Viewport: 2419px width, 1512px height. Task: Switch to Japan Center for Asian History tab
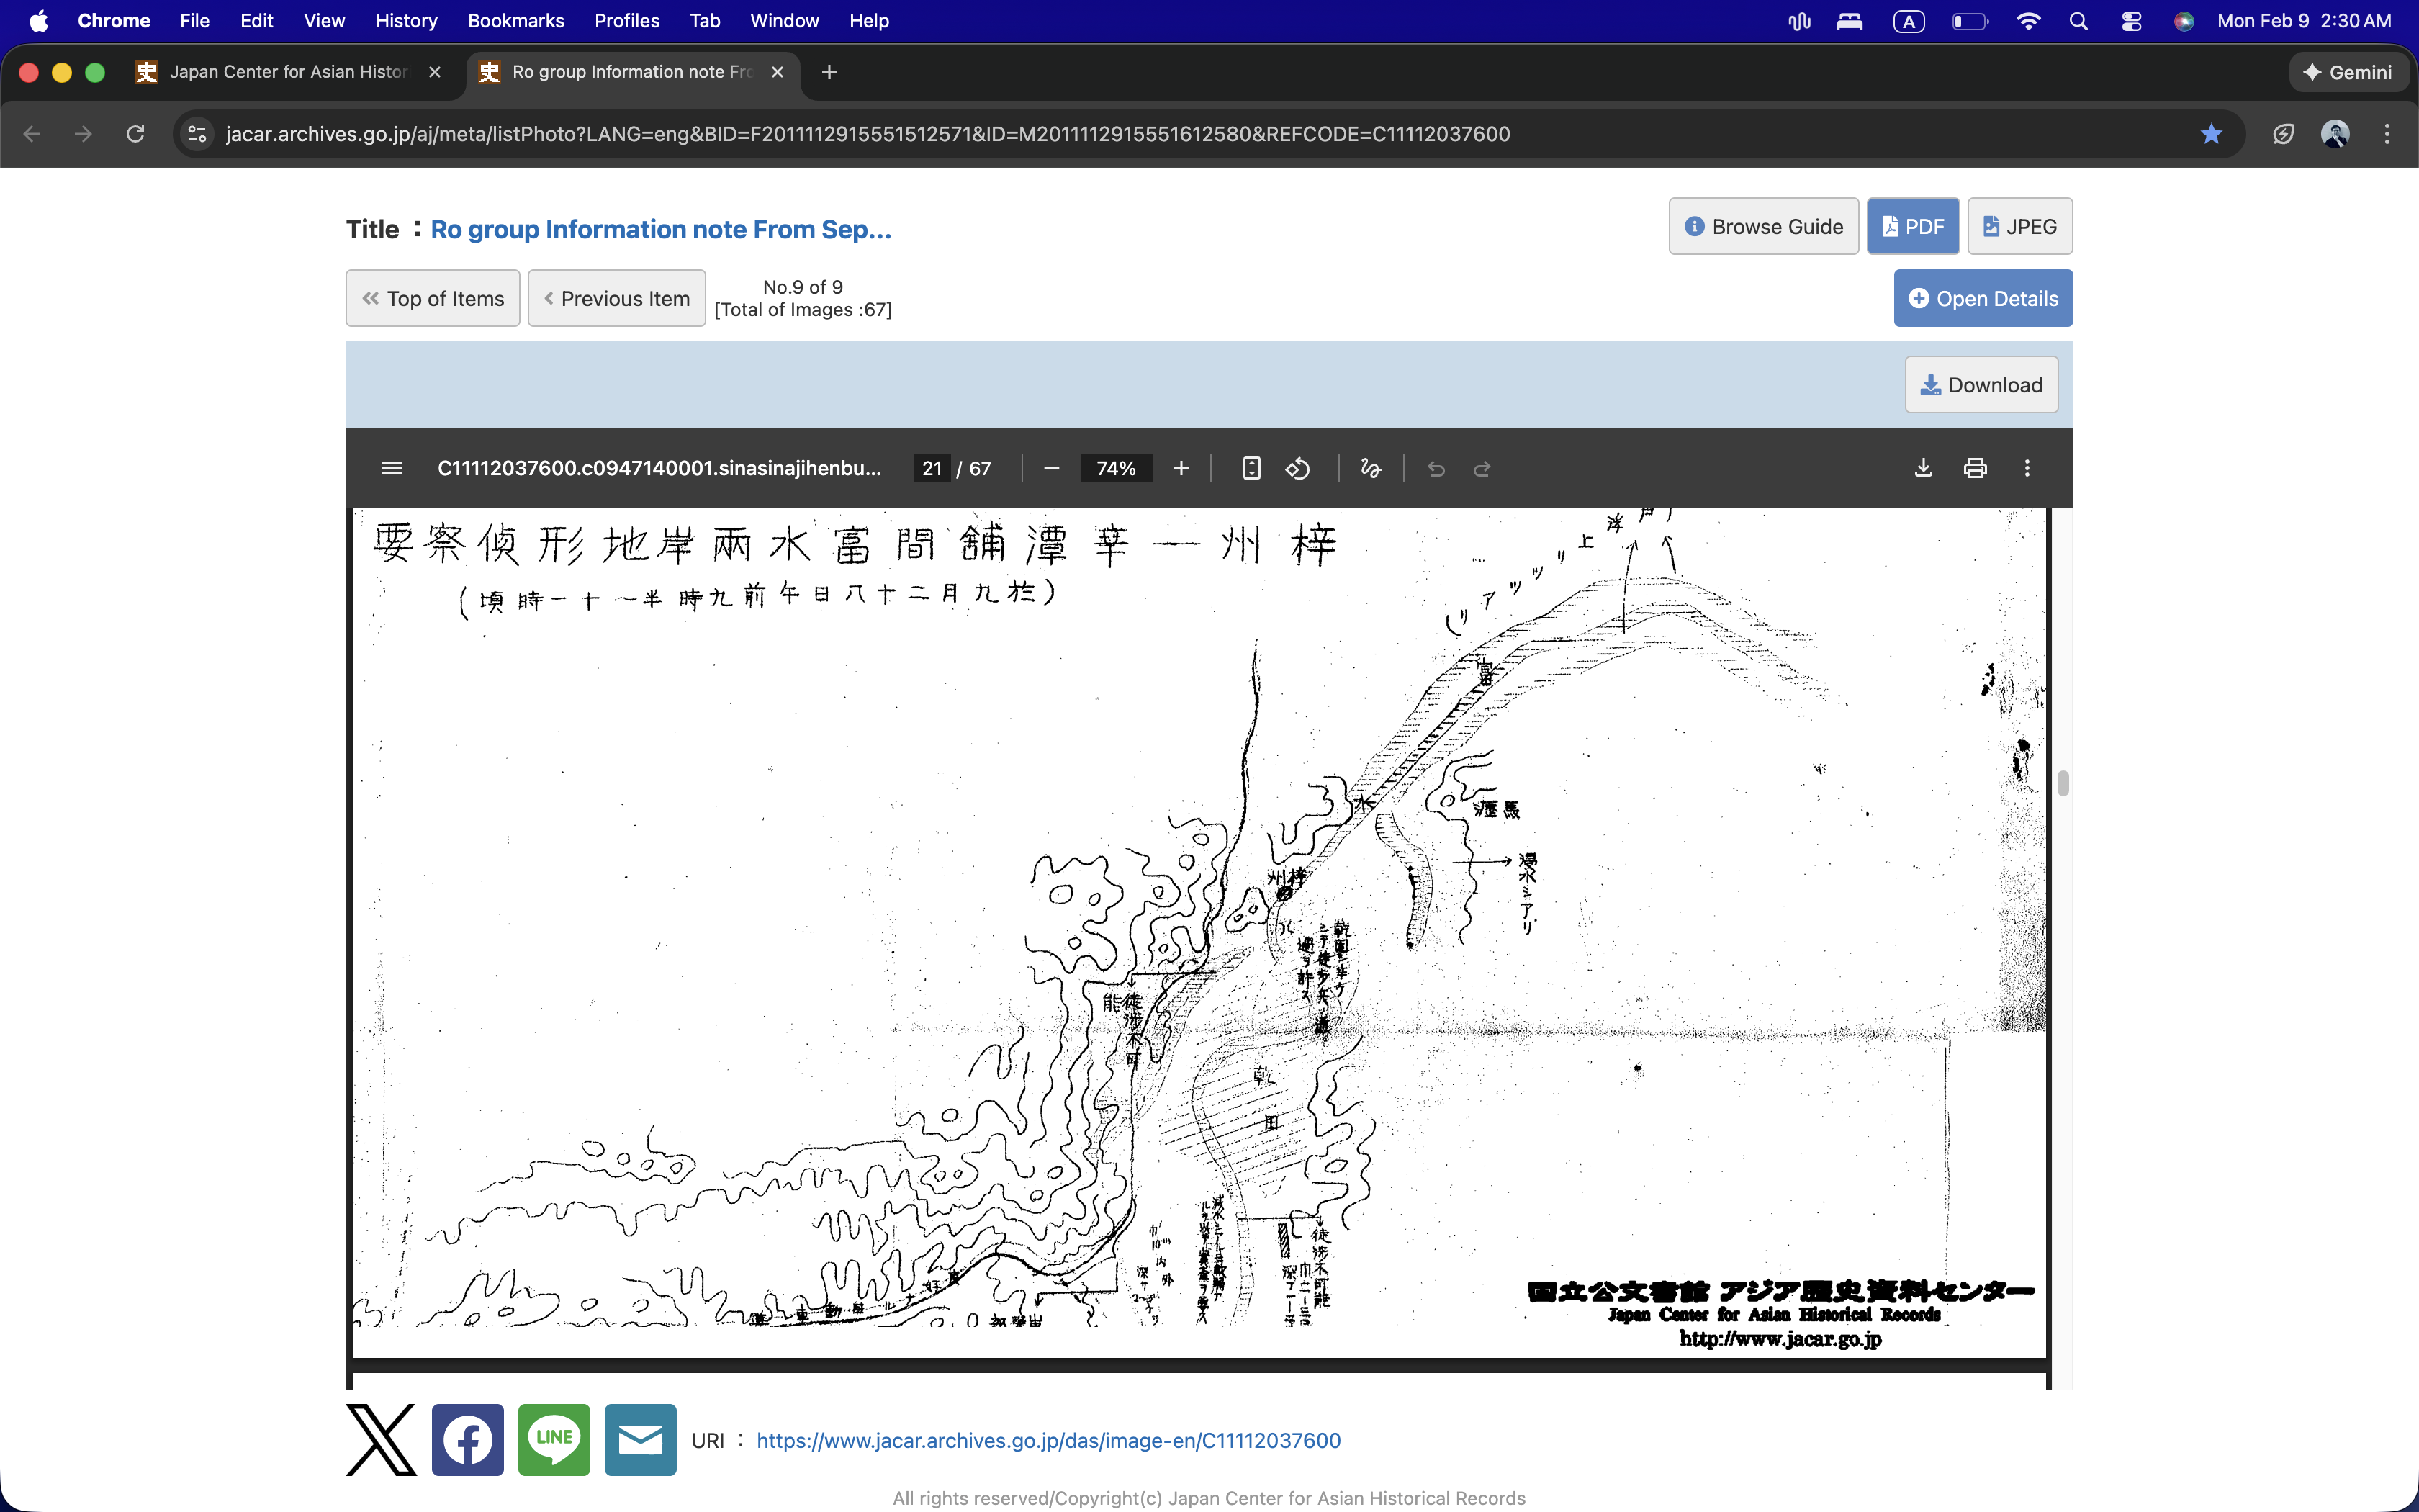(289, 72)
